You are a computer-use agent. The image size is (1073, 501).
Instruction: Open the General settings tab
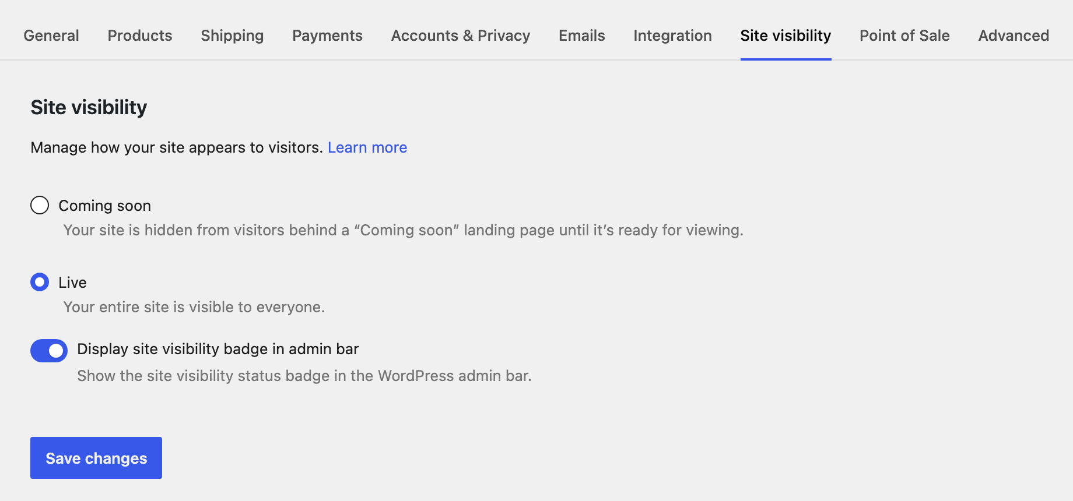(51, 36)
